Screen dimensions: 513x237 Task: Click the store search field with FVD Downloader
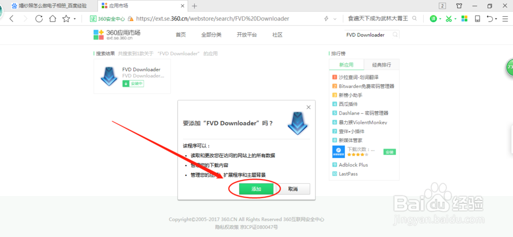click(368, 35)
